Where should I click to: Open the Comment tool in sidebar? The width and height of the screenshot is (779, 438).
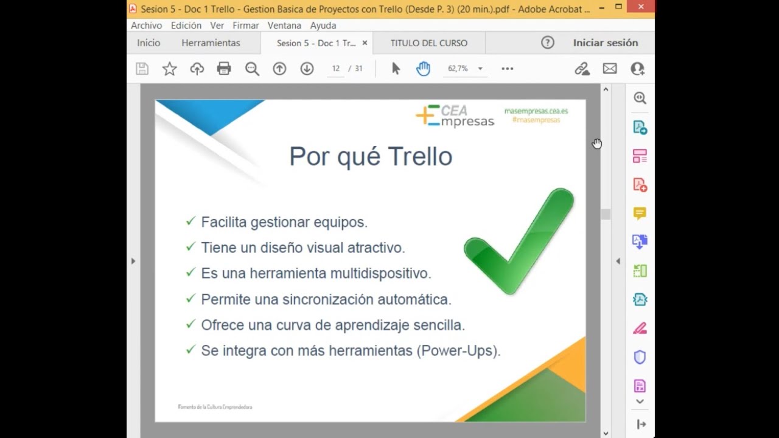(640, 213)
